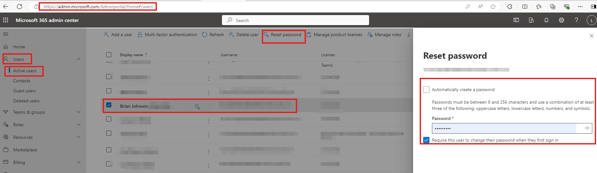Viewport: 597px width, 173px height.
Task: Add page to favorites with star icon
Action: (x=493, y=7)
